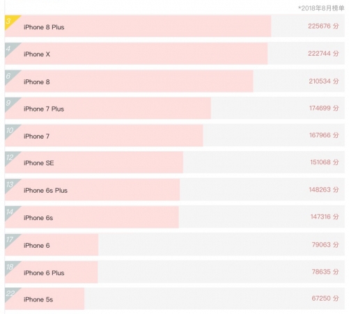
Task: Select the iPhone SE model name
Action: pos(39,163)
